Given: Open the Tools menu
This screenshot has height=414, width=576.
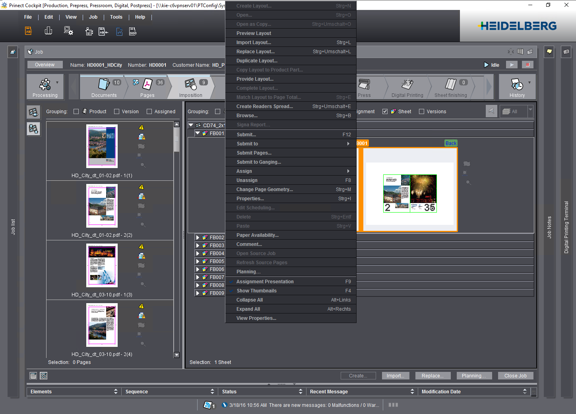Looking at the screenshot, I should (116, 17).
